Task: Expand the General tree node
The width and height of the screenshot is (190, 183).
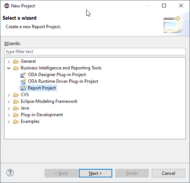Action: [x=9, y=62]
